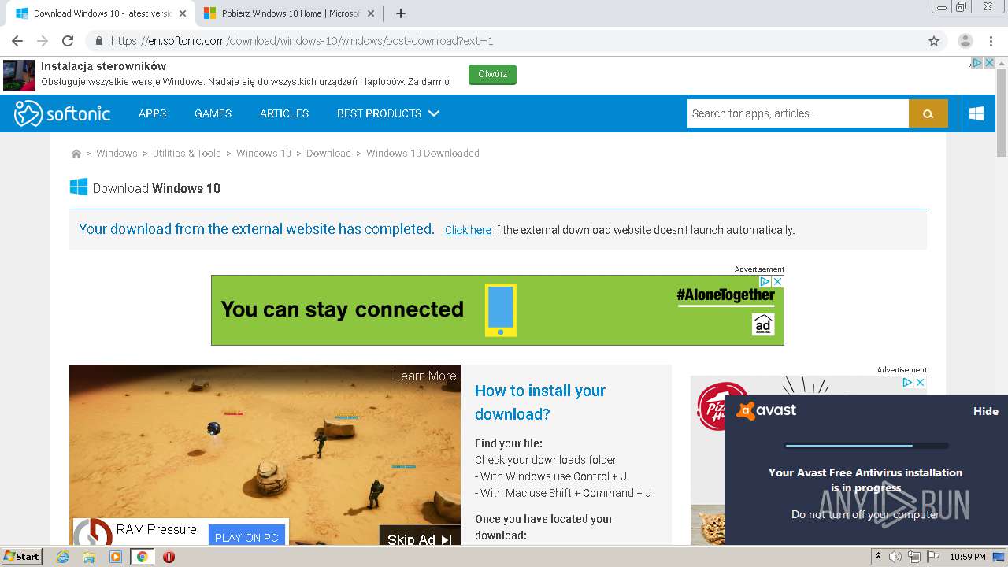Click the RAM Pressure game title
This screenshot has height=567, width=1008.
click(x=156, y=529)
